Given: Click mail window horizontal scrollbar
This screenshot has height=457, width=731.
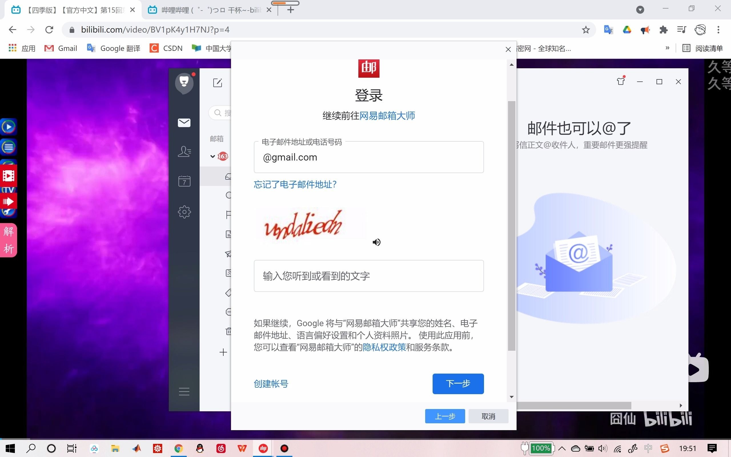Looking at the screenshot, I should pyautogui.click(x=574, y=405).
